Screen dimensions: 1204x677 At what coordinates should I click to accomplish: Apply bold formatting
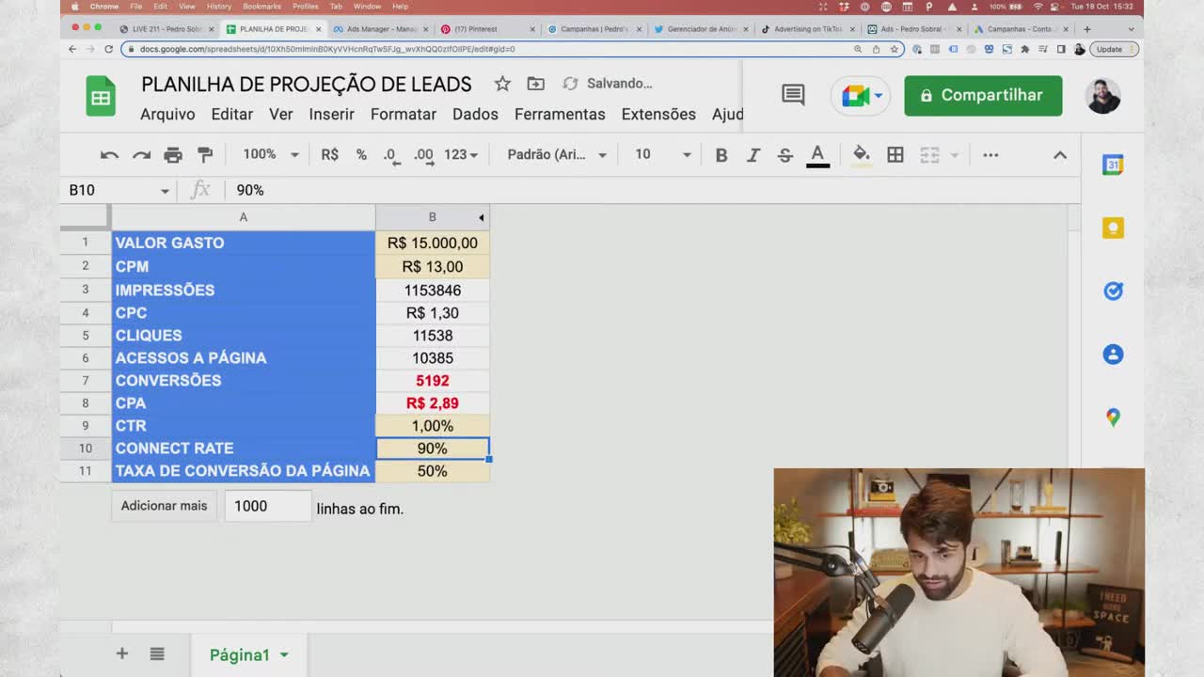point(721,155)
